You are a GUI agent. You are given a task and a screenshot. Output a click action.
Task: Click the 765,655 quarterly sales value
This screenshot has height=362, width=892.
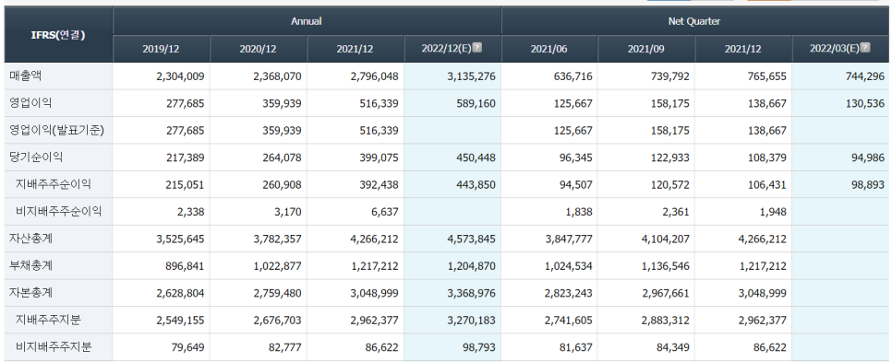coord(766,76)
